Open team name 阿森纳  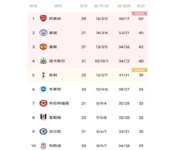pyautogui.click(x=55, y=18)
